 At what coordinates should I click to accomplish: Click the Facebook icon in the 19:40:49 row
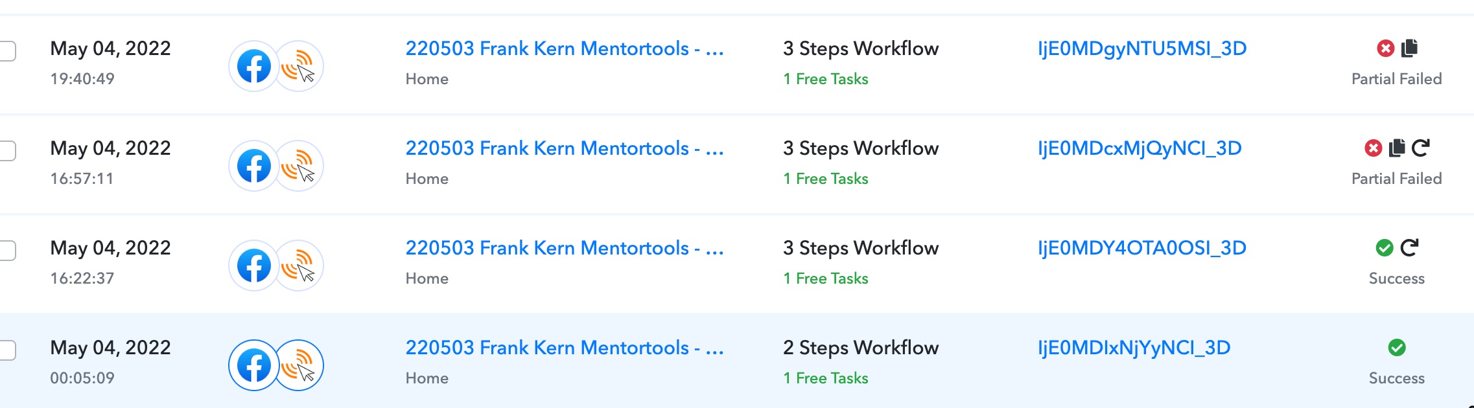tap(254, 66)
